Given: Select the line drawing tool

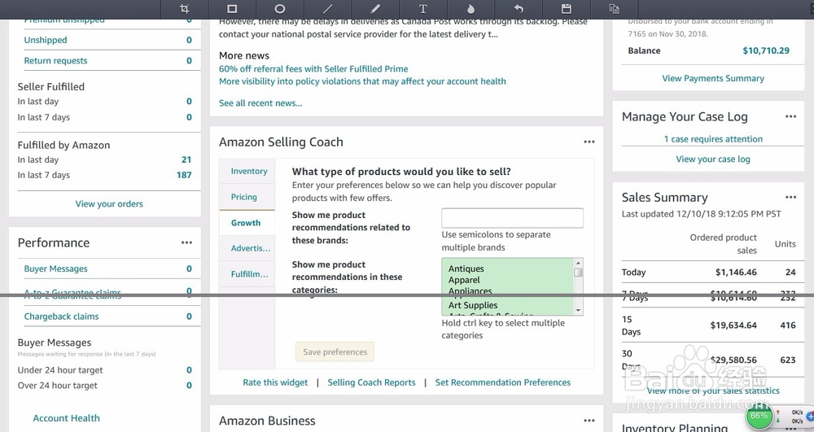Looking at the screenshot, I should pos(327,9).
